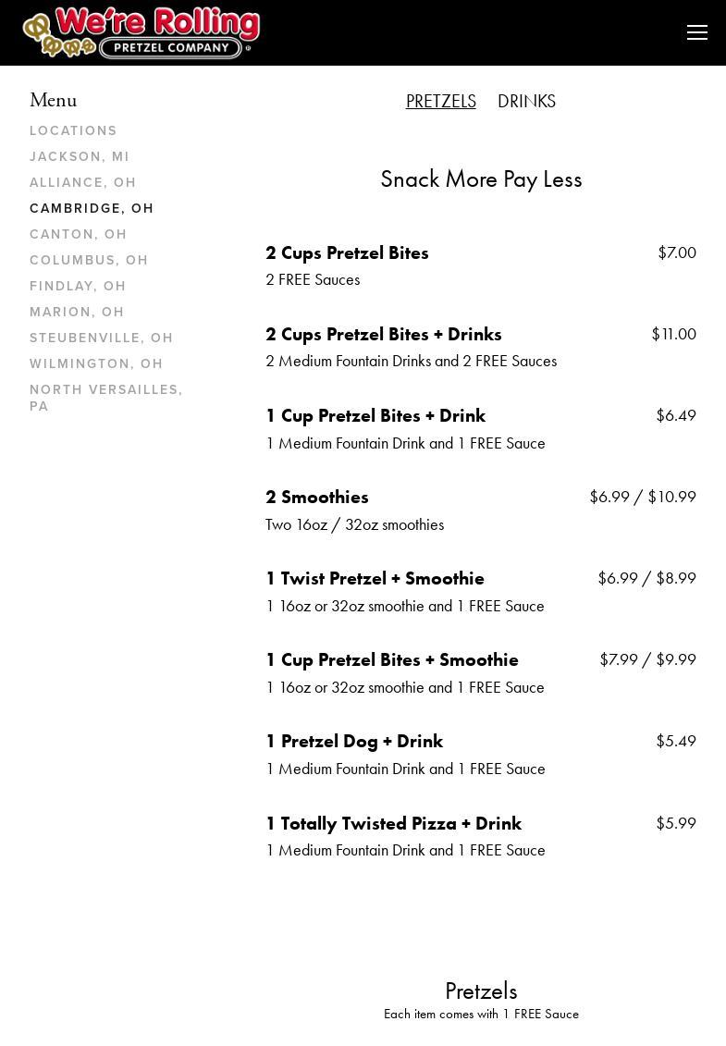Click the Totally Twisted Pizza + Drink item
Image resolution: width=726 pixels, height=1046 pixels.
[393, 824]
